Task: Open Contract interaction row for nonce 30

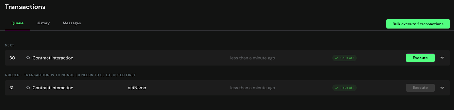Action: (227, 58)
